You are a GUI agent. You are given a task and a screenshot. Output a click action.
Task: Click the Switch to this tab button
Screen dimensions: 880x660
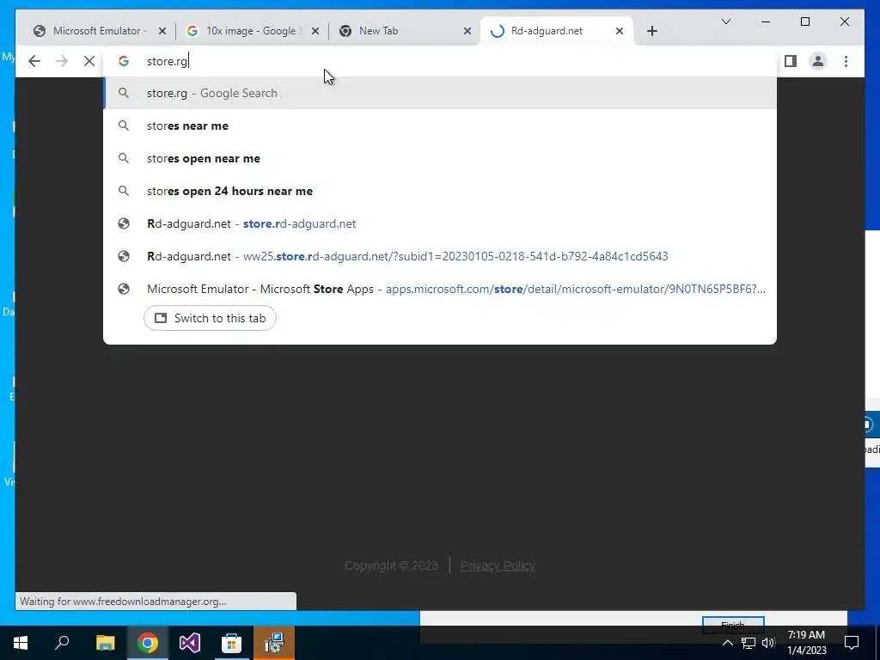(x=210, y=318)
